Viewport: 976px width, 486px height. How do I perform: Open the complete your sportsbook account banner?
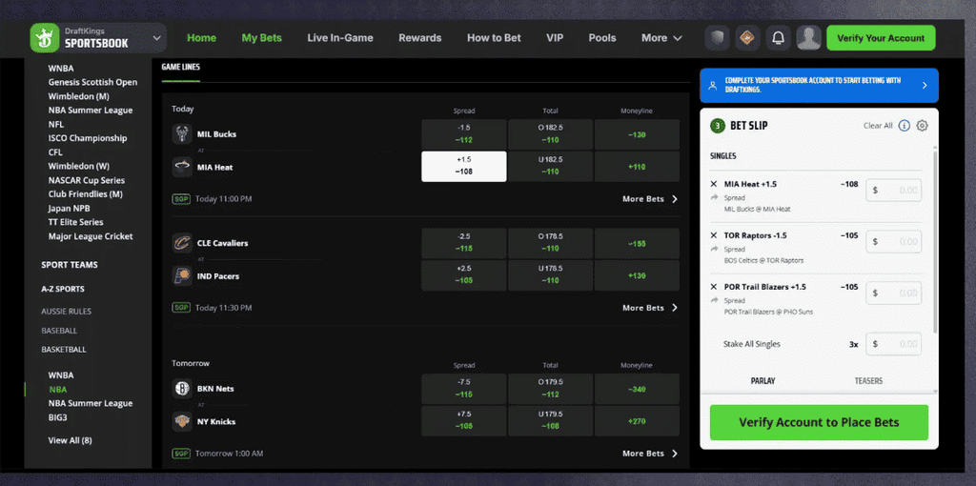click(819, 85)
